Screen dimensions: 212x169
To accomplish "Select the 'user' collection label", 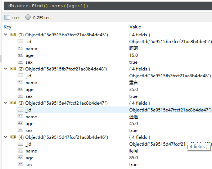I will [x=16, y=18].
